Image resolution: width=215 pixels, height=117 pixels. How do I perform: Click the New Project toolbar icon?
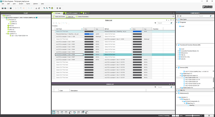[2, 8]
